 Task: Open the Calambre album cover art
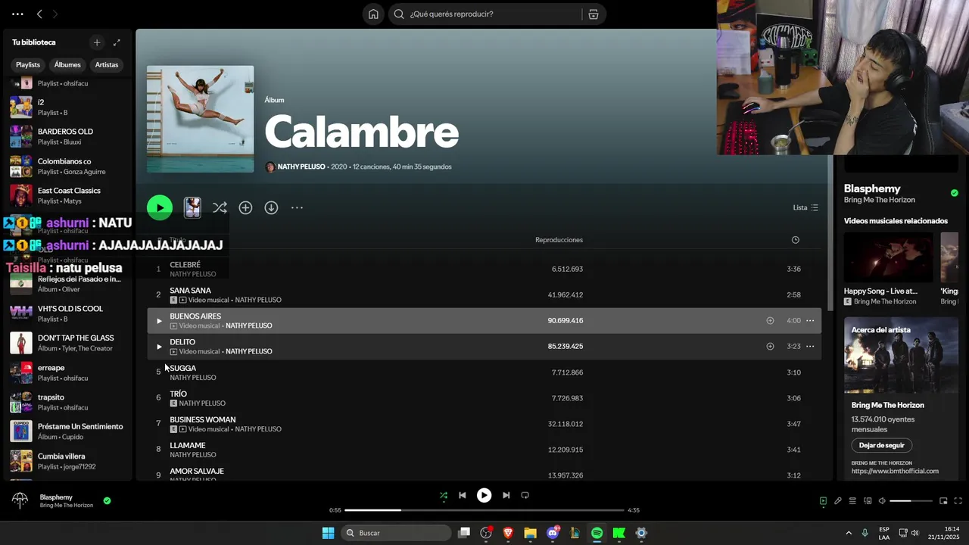201,119
